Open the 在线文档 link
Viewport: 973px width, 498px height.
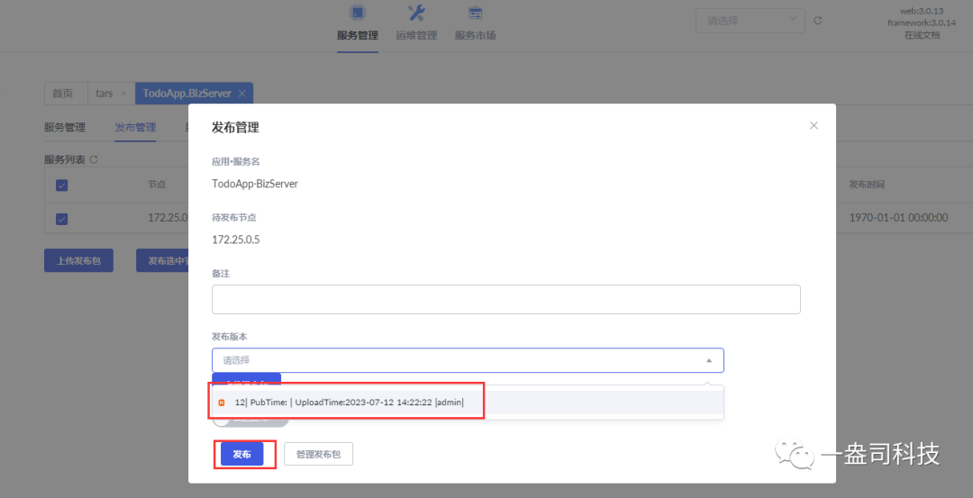pos(922,35)
